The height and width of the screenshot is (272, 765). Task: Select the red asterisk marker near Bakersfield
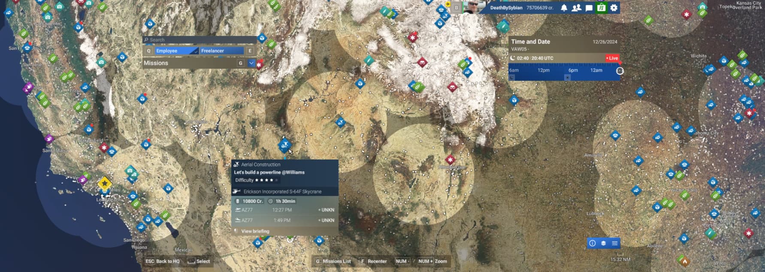click(x=104, y=148)
